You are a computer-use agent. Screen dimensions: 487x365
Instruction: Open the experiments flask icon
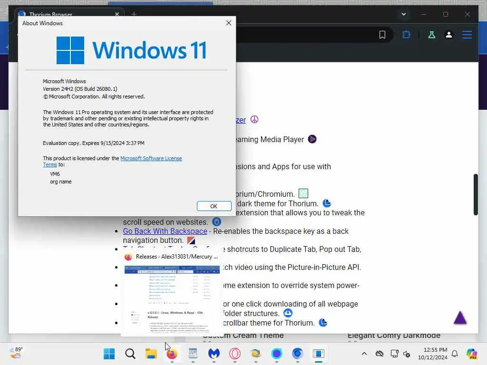click(432, 35)
